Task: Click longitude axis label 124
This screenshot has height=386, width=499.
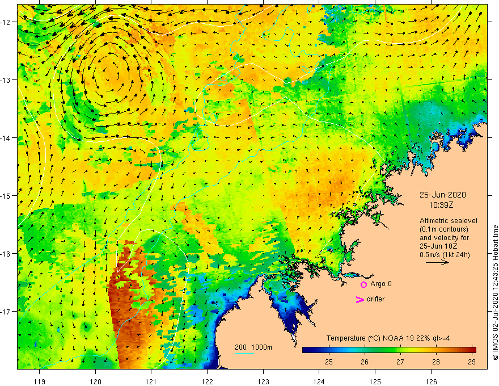Action: 319,381
